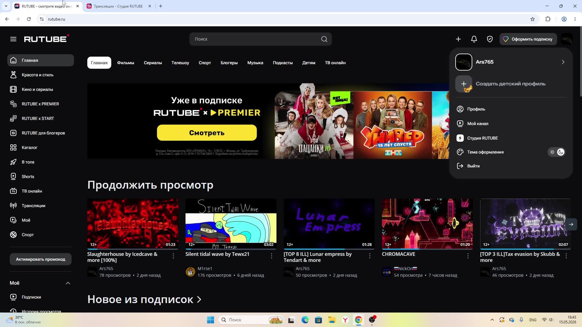Select the Блогеры category tab
The height and width of the screenshot is (327, 582).
[229, 63]
